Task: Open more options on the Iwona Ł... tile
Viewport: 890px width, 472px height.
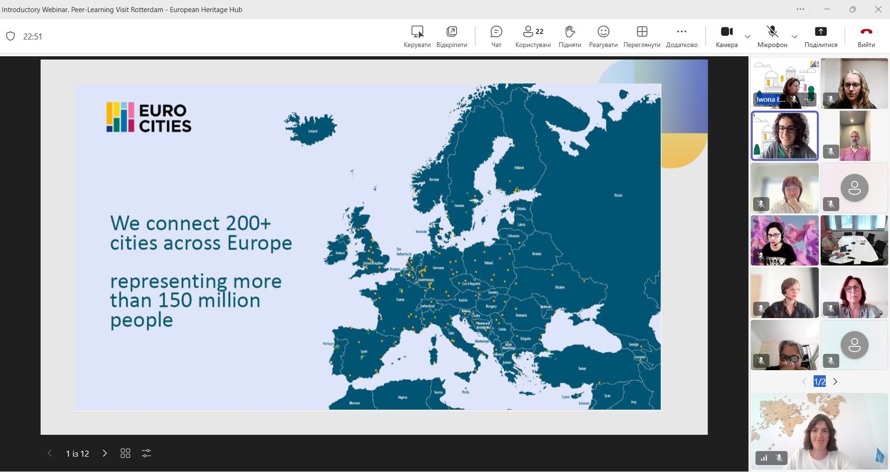Action: (x=808, y=100)
